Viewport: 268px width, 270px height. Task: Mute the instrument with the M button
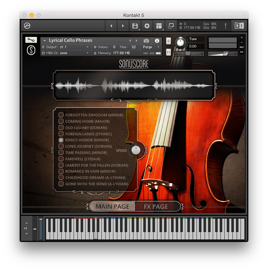click(x=168, y=52)
